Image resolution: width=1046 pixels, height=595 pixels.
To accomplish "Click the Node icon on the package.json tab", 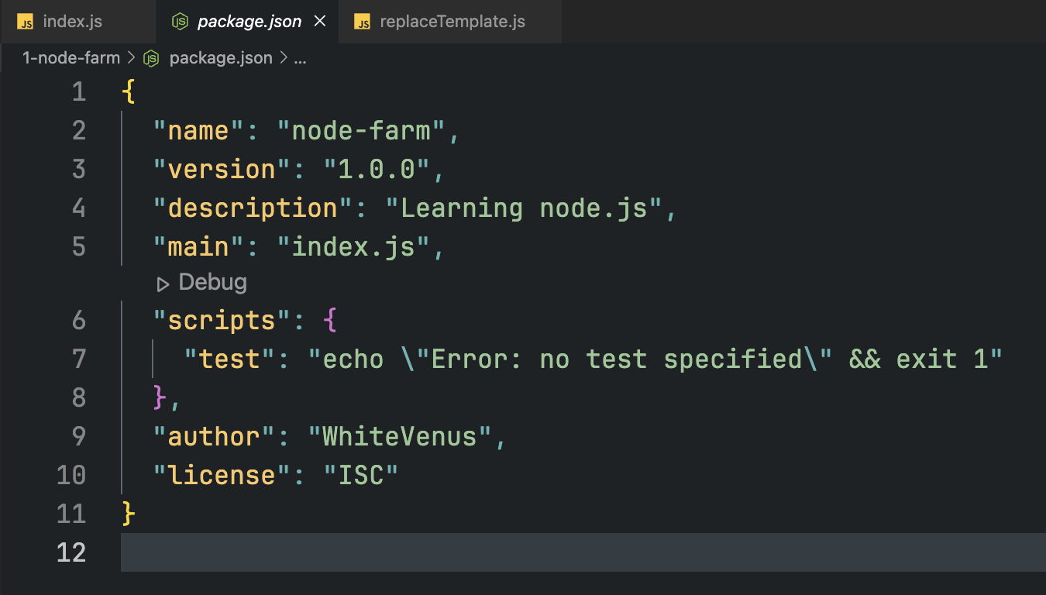I will point(180,22).
